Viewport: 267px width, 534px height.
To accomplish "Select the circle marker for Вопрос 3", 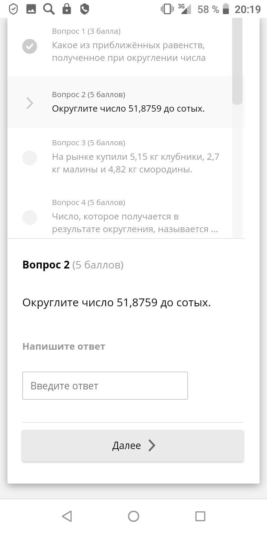I will [x=30, y=158].
